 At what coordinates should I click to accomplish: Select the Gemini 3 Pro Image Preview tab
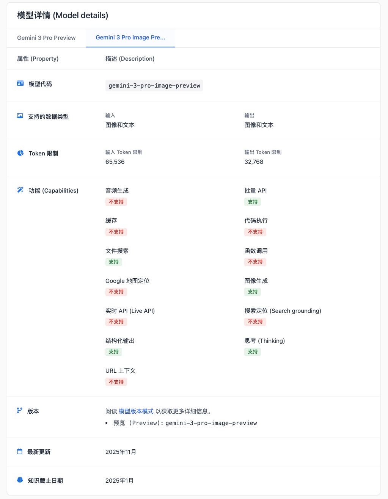[x=130, y=38]
